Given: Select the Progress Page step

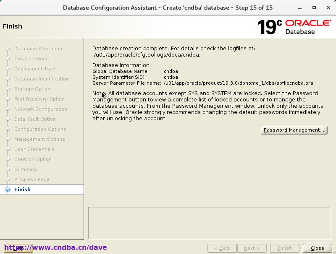Looking at the screenshot, I should pyautogui.click(x=32, y=179).
